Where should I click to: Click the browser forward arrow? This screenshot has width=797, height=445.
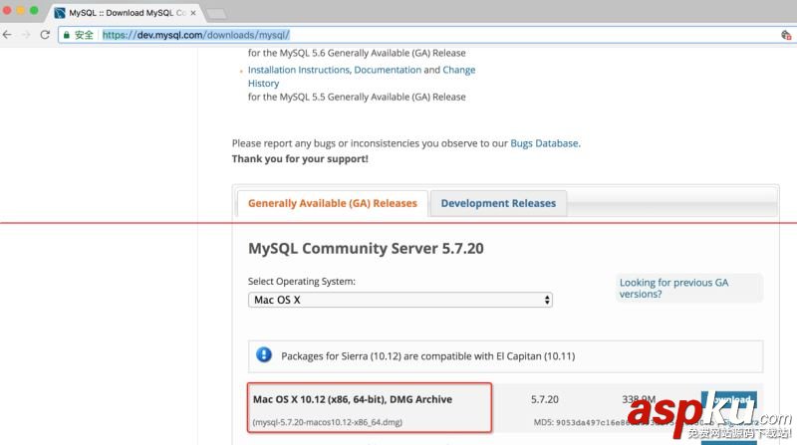point(26,34)
